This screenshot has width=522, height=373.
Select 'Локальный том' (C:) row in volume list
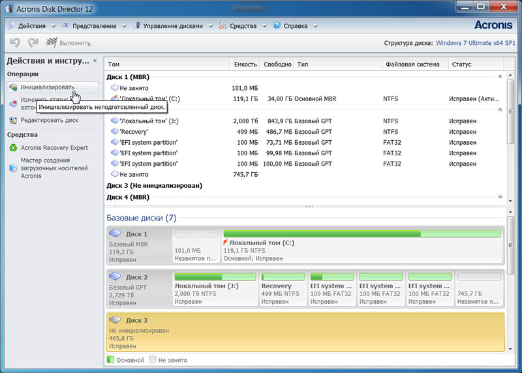[x=305, y=99]
